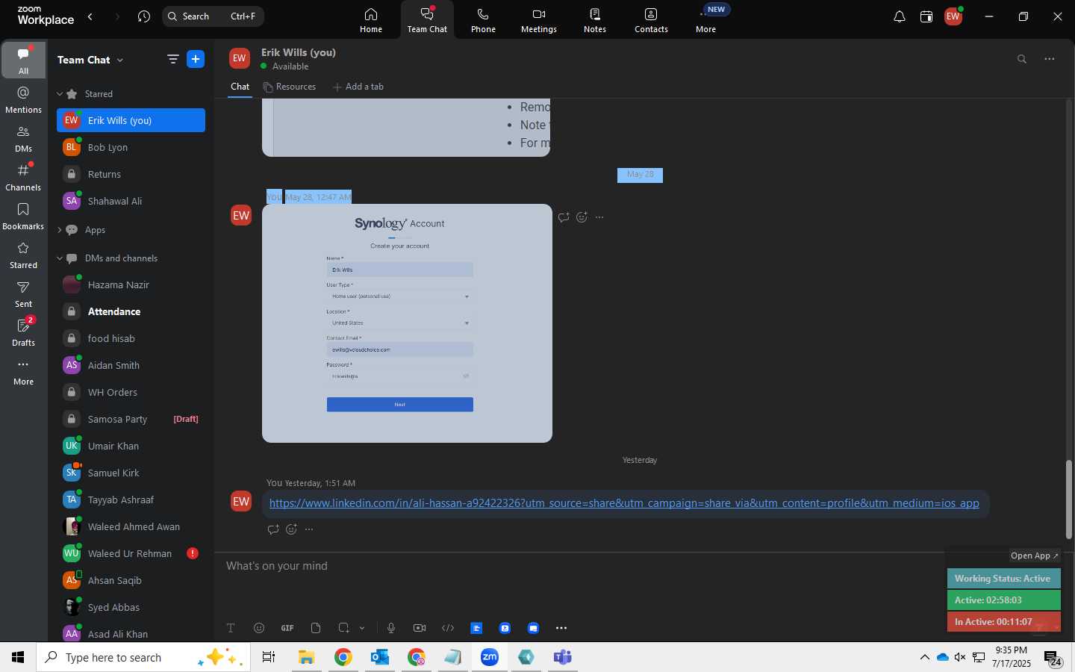The image size is (1075, 672).
Task: Open the food hisab channel
Action: pos(131,338)
